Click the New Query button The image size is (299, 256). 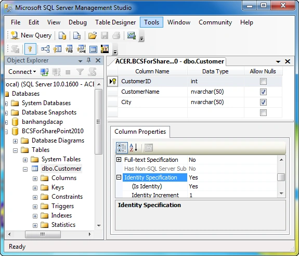coord(31,35)
